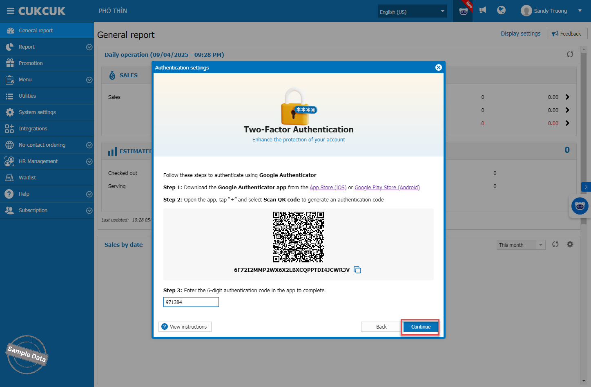The image size is (591, 387).
Task: Click the Waitlist icon in sidebar
Action: [9, 178]
